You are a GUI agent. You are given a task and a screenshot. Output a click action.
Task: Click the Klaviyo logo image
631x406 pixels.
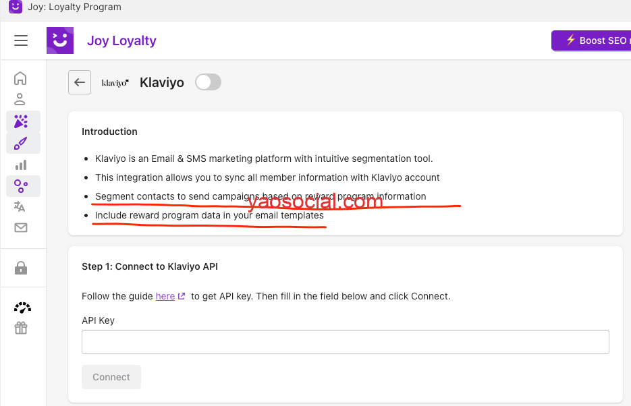click(115, 83)
